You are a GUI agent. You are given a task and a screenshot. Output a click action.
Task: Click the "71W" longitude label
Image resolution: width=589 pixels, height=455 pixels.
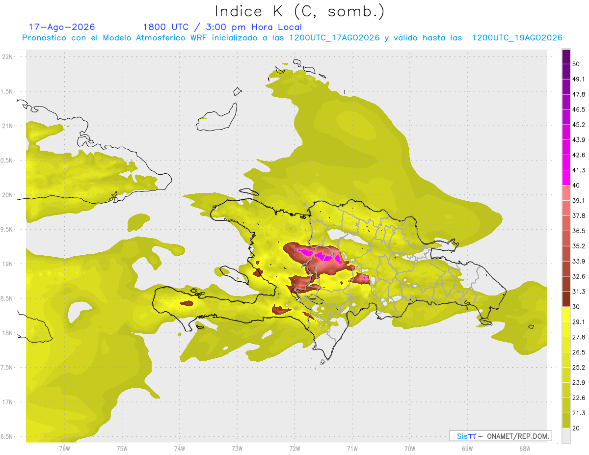pyautogui.click(x=352, y=449)
